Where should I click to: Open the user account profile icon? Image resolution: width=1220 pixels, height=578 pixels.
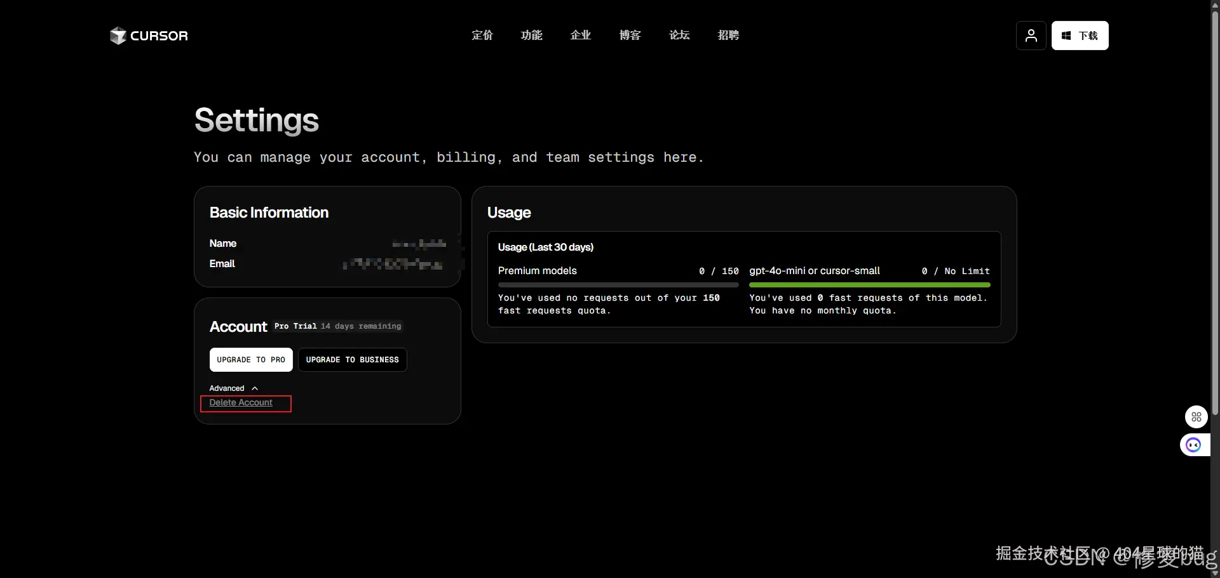click(1031, 36)
